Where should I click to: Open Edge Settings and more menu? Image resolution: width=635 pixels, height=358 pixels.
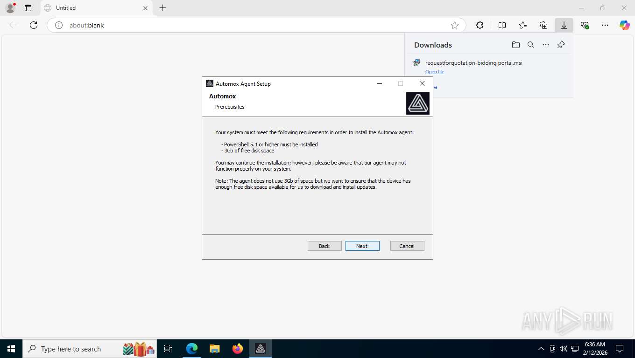click(605, 25)
